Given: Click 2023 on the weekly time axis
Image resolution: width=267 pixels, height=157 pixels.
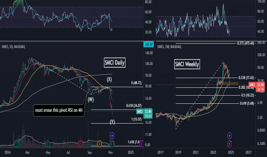Looking at the screenshot, I should pos(213,152).
